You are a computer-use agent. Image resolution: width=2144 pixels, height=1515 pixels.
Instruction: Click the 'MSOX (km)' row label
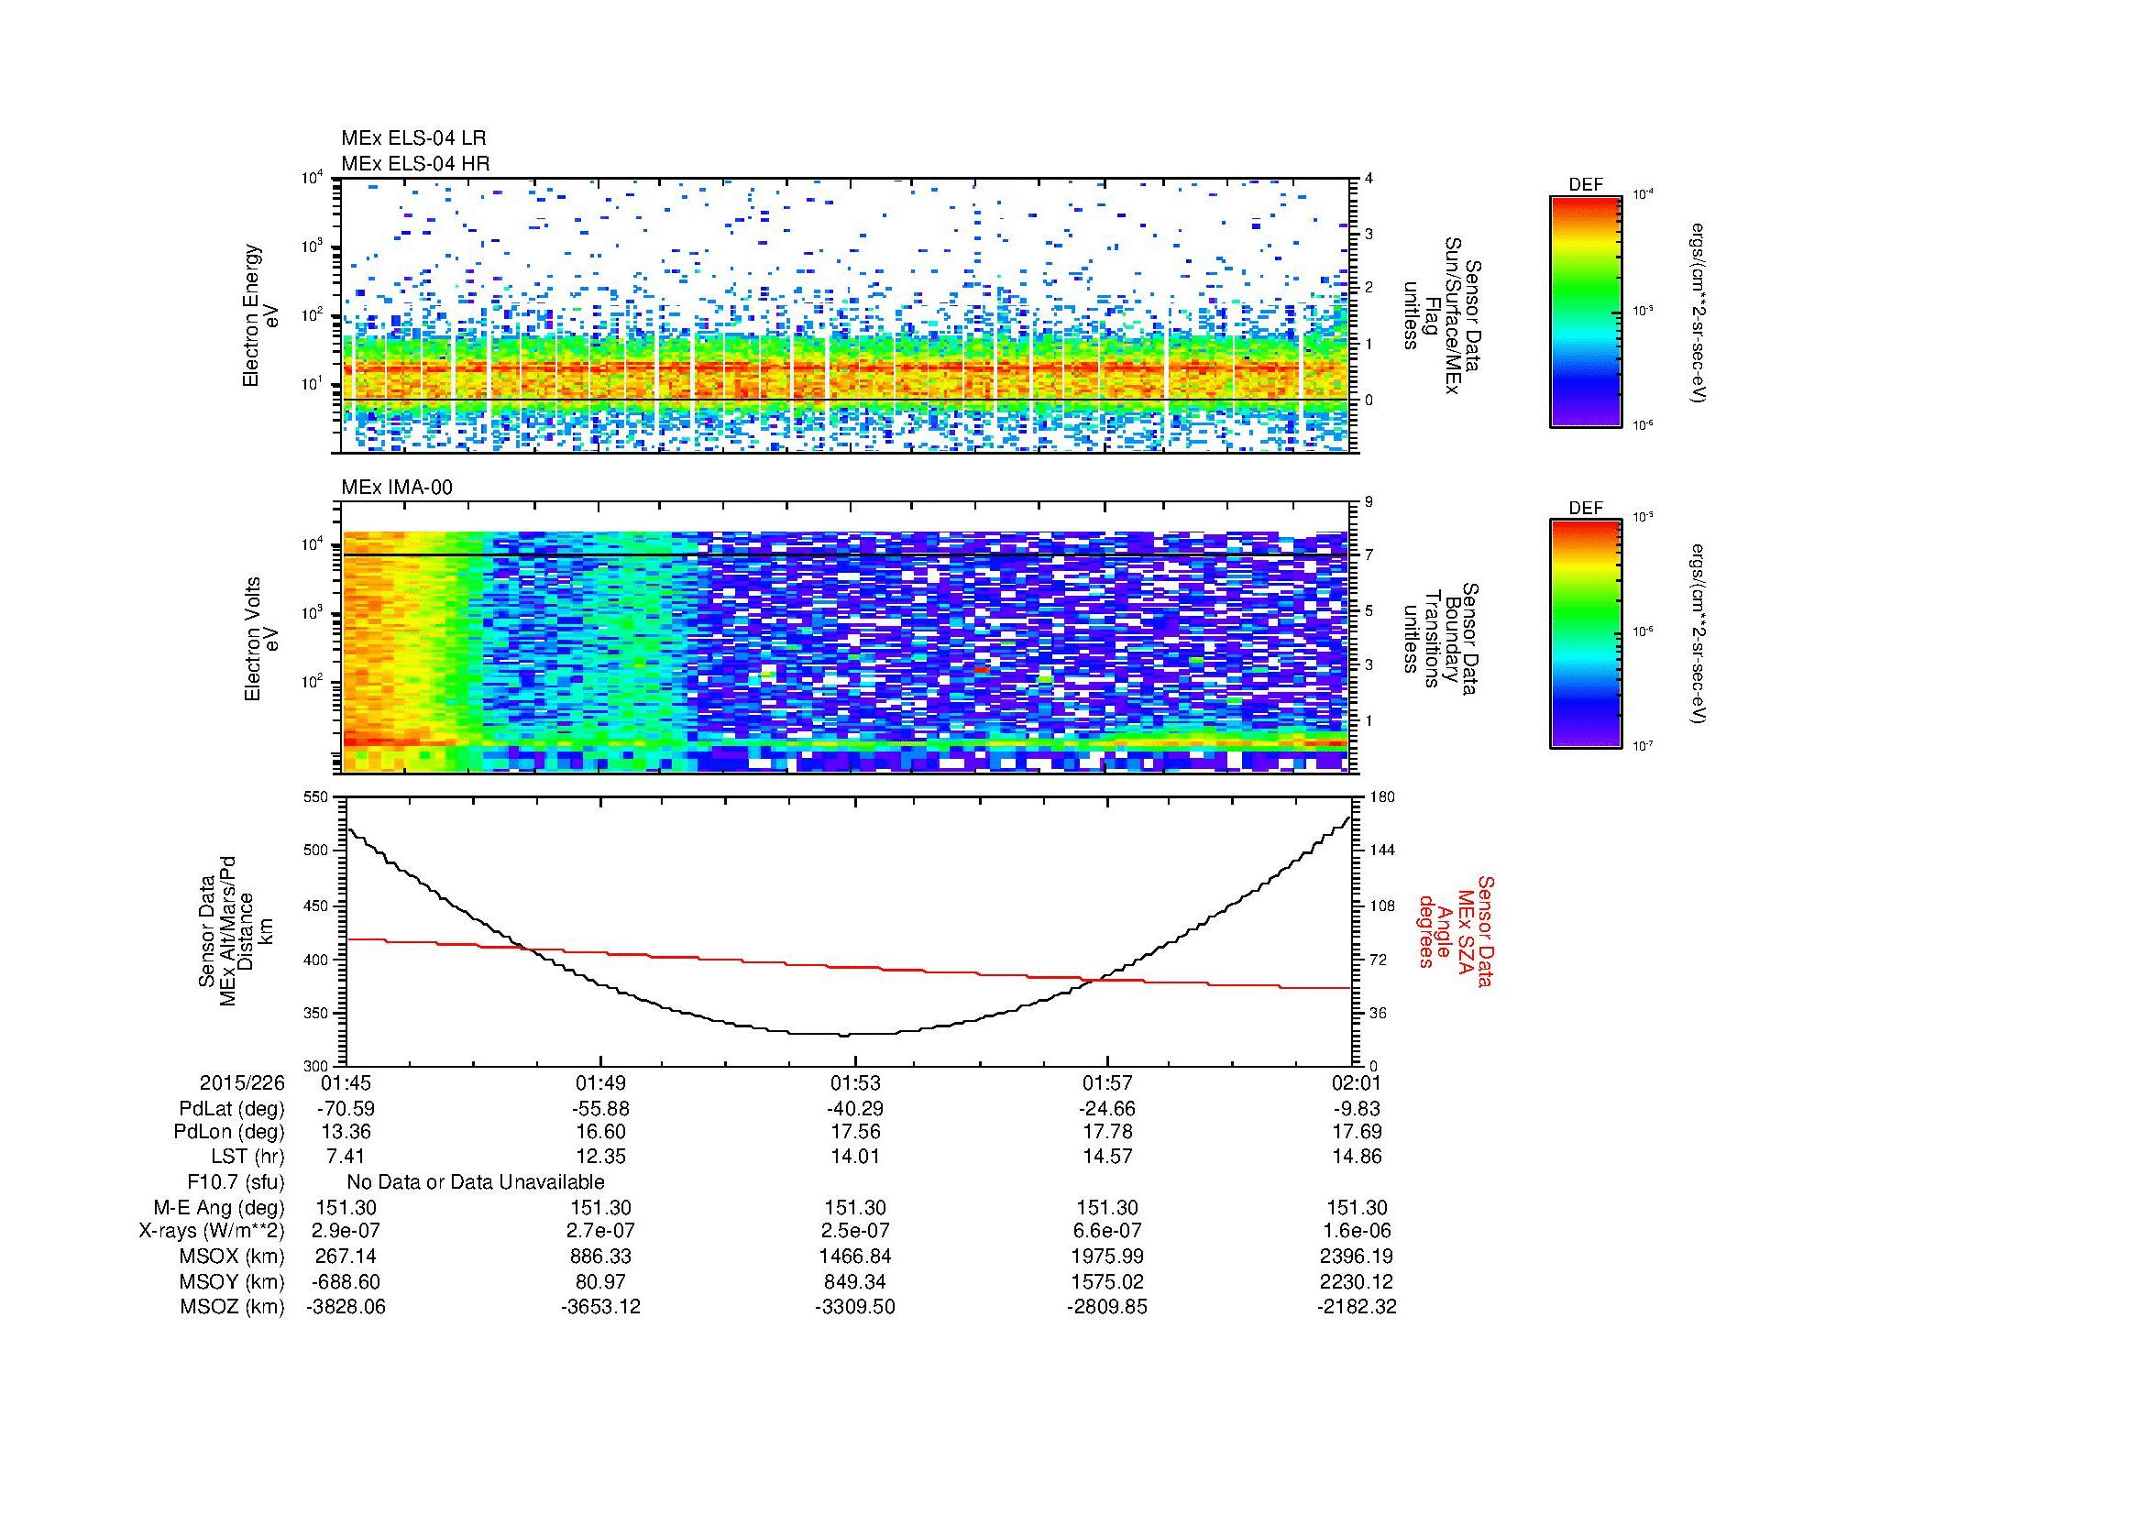pos(232,1257)
